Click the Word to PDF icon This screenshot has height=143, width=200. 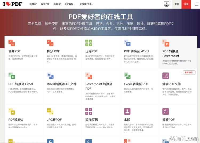point(50,76)
